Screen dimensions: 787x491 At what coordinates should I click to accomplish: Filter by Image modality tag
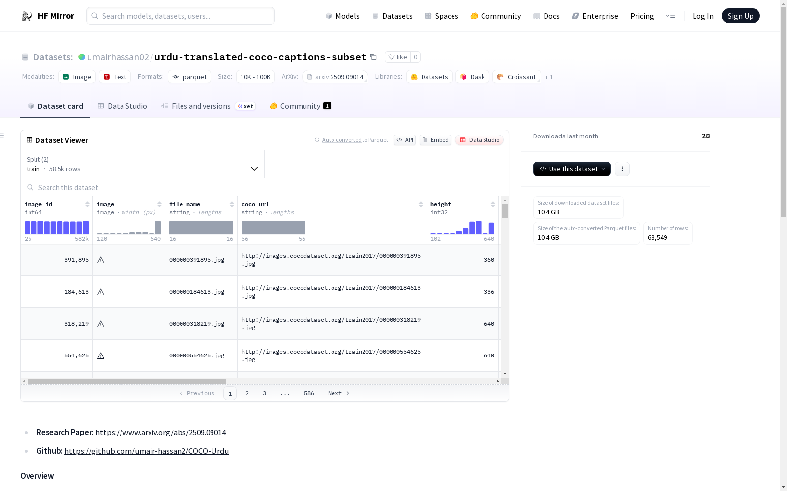point(77,77)
